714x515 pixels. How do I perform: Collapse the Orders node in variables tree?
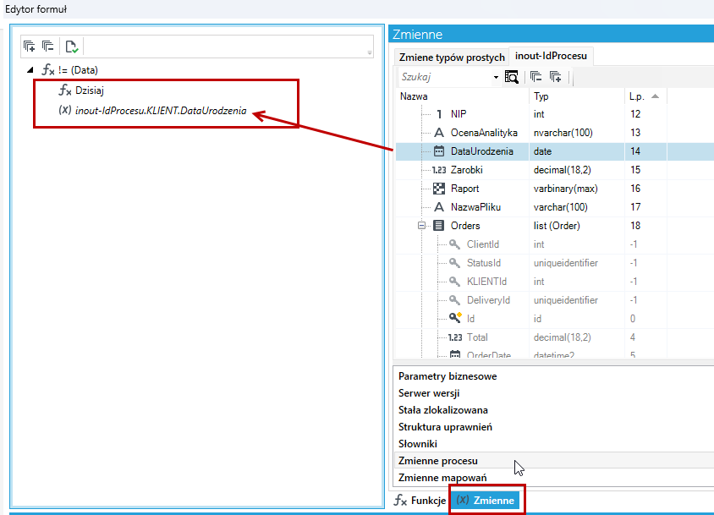(421, 226)
